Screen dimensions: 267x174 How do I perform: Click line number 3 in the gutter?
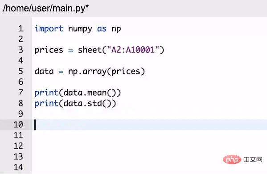[21, 50]
